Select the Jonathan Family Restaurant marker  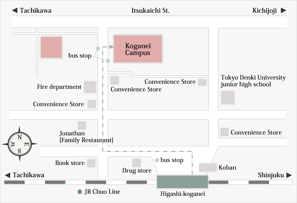pyautogui.click(x=82, y=126)
